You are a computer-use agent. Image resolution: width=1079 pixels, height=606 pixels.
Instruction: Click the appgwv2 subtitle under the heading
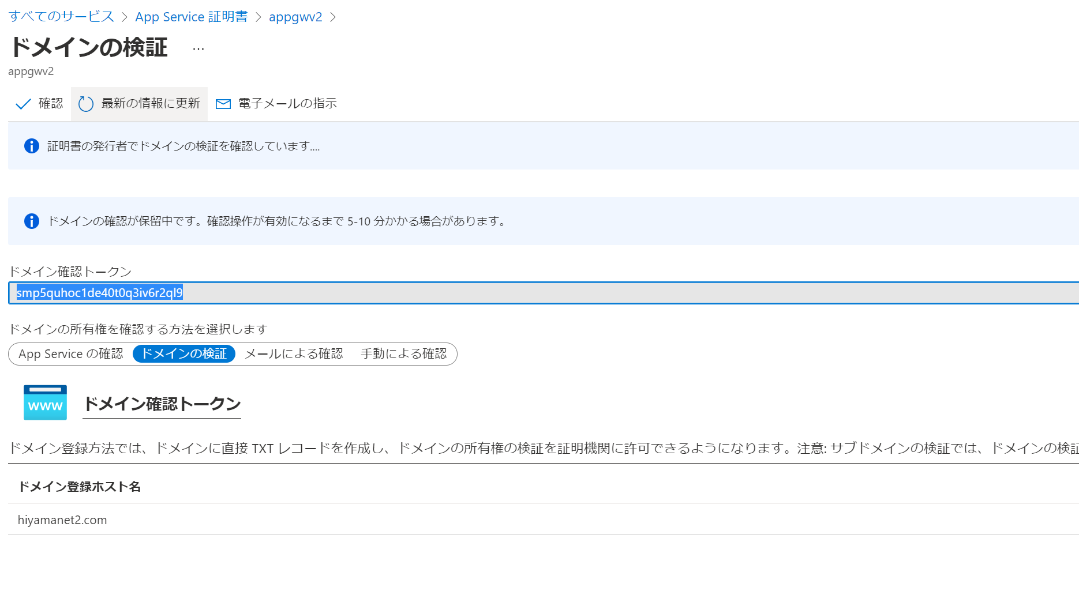31,71
